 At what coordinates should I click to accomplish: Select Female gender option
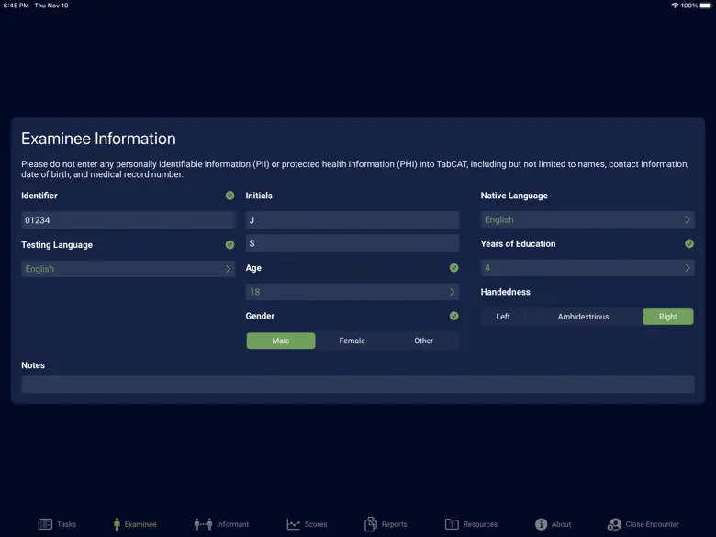click(x=352, y=341)
